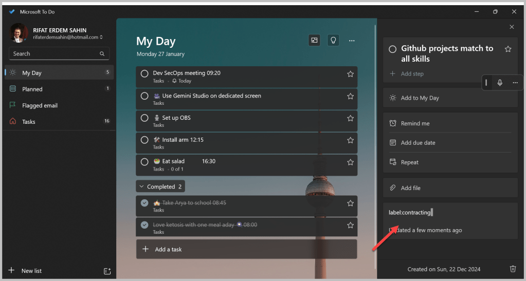Uncheck Love ketosis completed task

(x=144, y=225)
